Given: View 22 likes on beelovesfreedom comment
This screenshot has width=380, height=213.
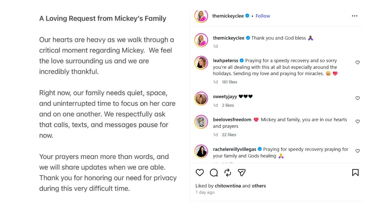Looking at the screenshot, I should 229,135.
